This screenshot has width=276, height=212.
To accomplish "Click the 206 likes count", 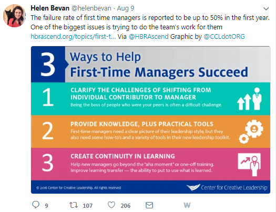I will click(126, 206).
